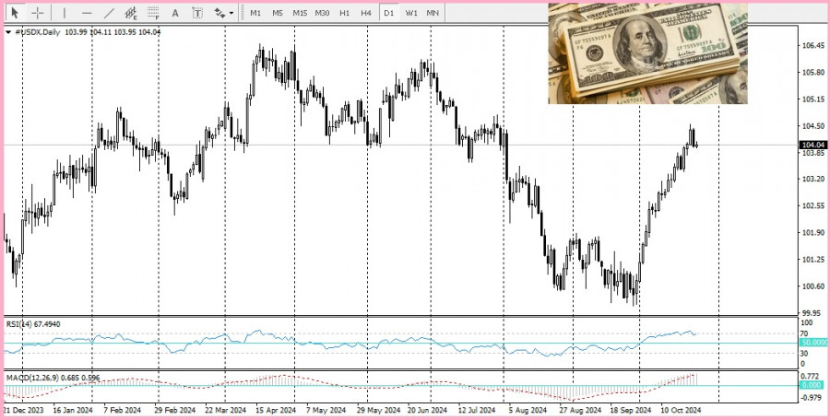The width and height of the screenshot is (830, 420).
Task: Choose the horizontal line drawing tool
Action: [x=87, y=13]
